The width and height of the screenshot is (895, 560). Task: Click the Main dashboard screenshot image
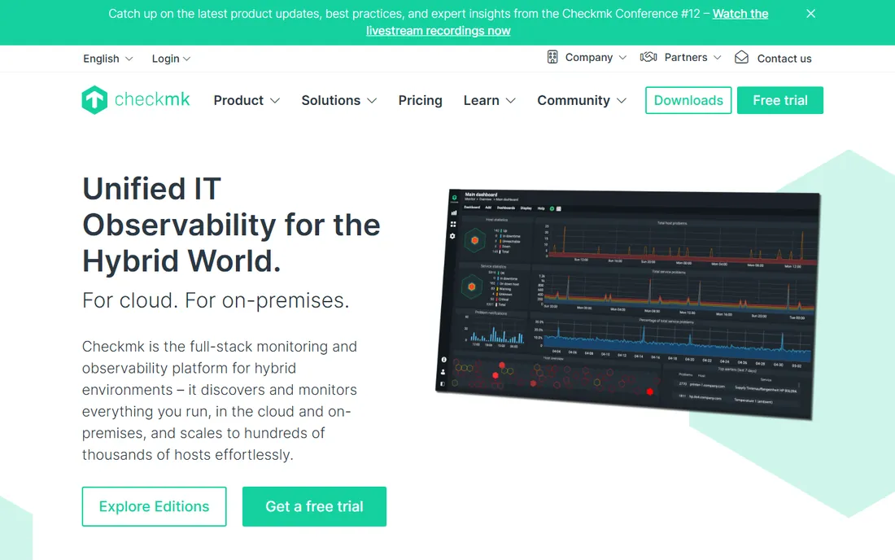pyautogui.click(x=628, y=304)
